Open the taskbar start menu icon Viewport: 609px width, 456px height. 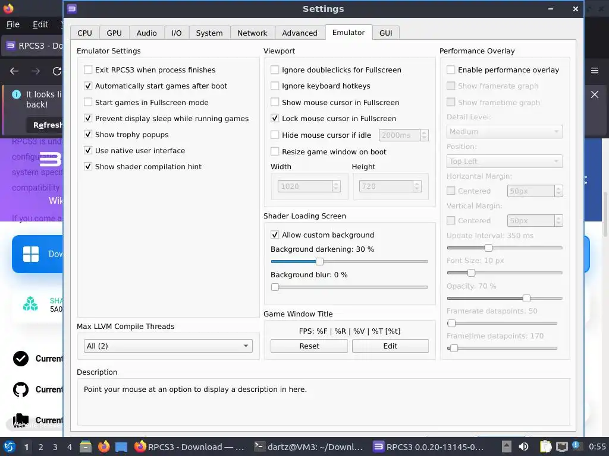pyautogui.click(x=10, y=446)
